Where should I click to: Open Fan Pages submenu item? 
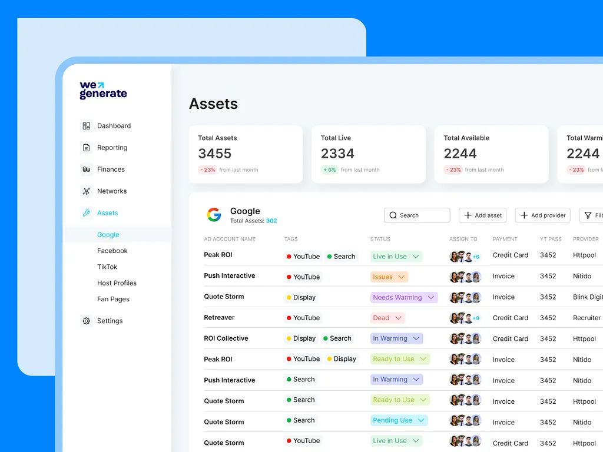(113, 299)
